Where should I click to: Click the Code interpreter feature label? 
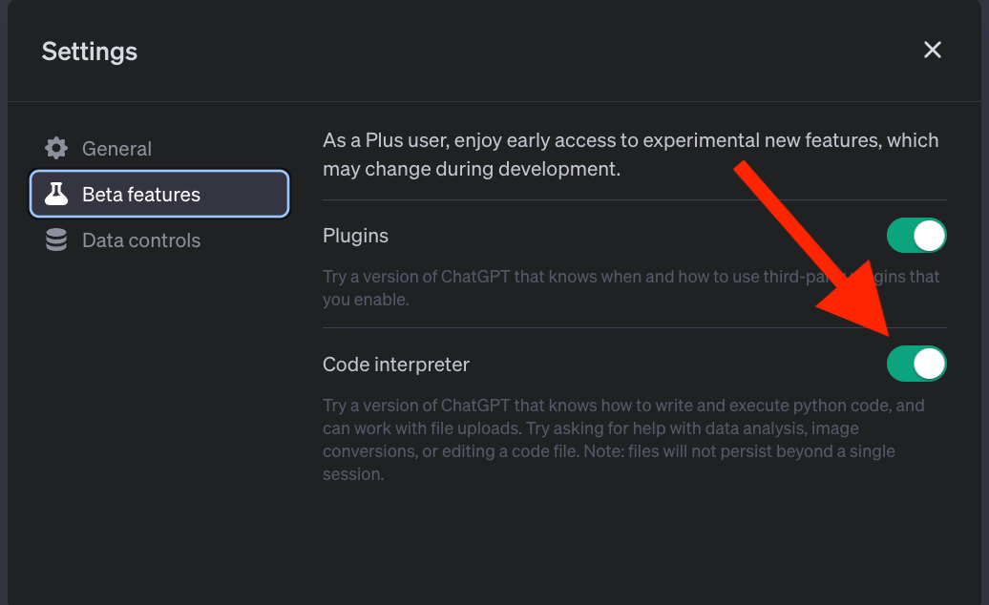[x=396, y=365]
